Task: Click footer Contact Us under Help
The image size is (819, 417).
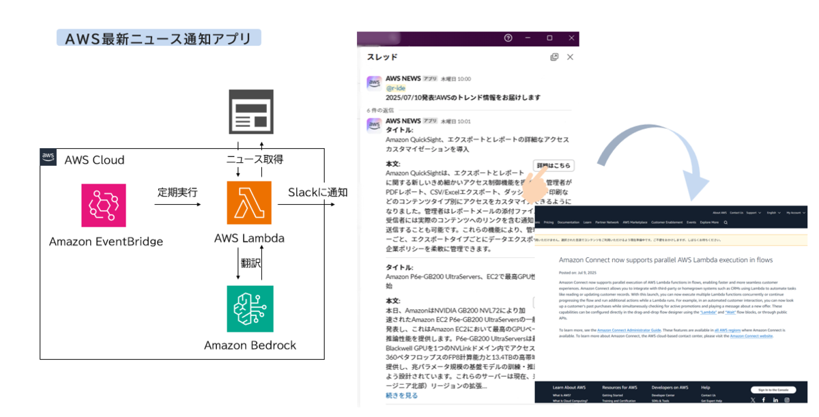Action: [x=708, y=395]
